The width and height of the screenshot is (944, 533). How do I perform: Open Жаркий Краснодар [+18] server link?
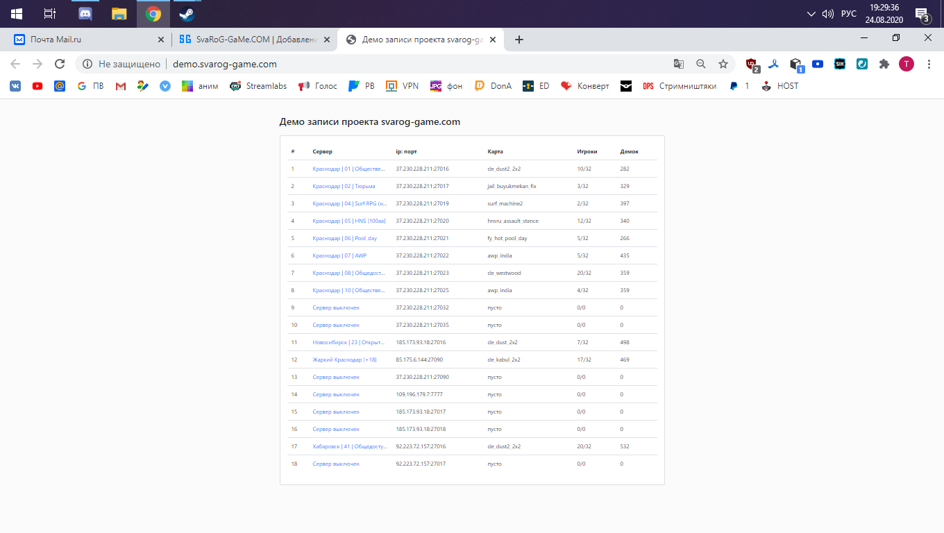coord(344,359)
